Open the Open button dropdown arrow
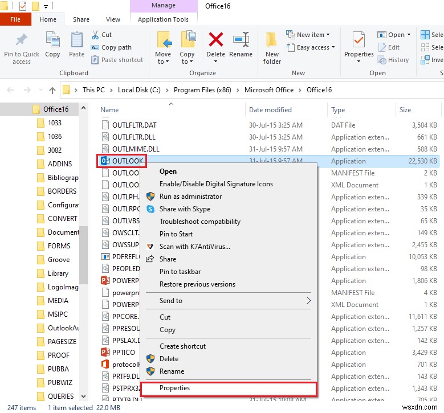The image size is (444, 413). point(409,35)
